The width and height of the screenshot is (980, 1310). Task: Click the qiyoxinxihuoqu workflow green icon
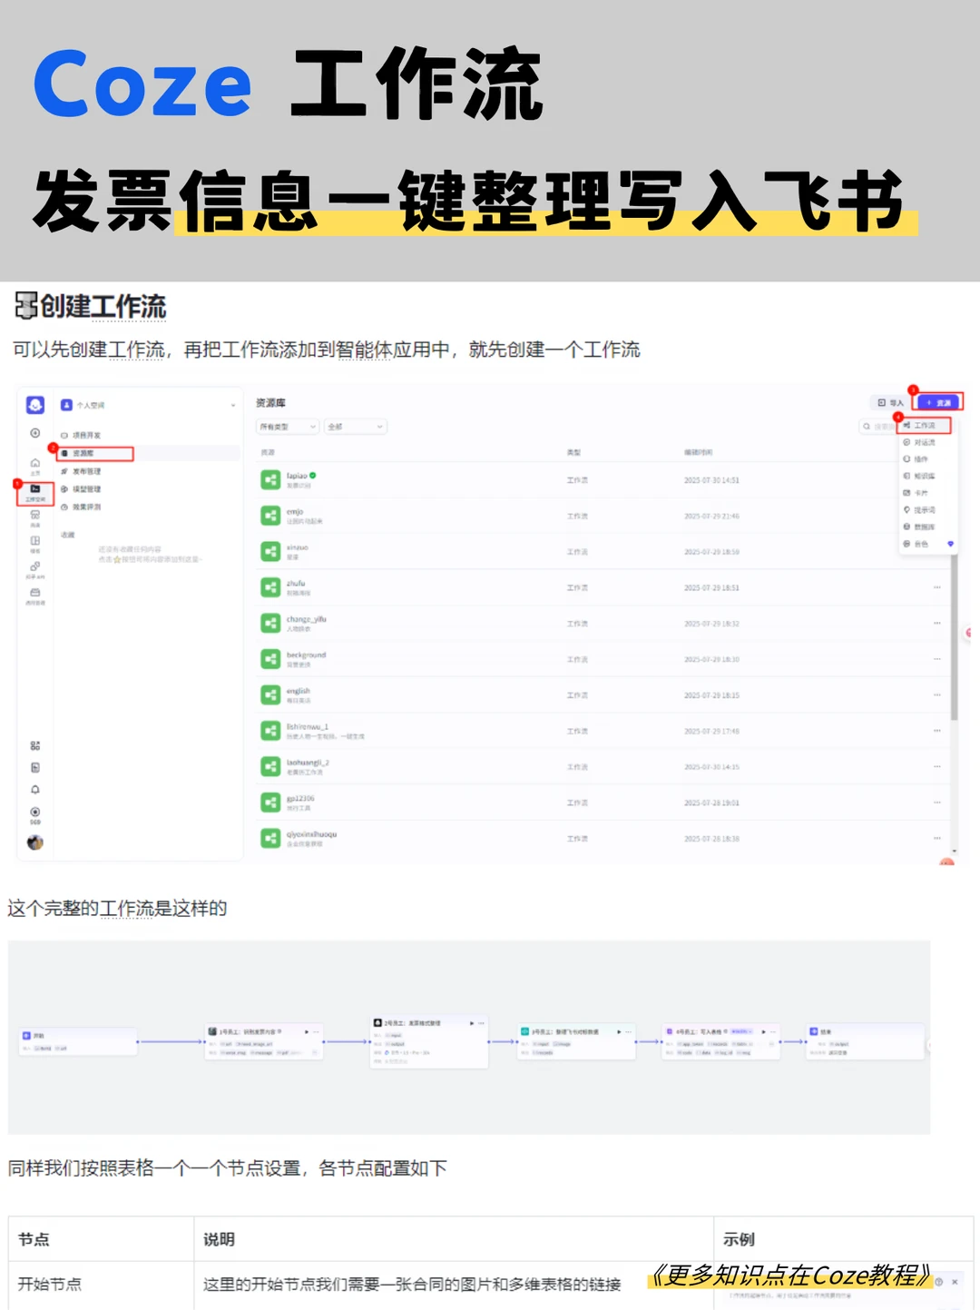tap(270, 838)
